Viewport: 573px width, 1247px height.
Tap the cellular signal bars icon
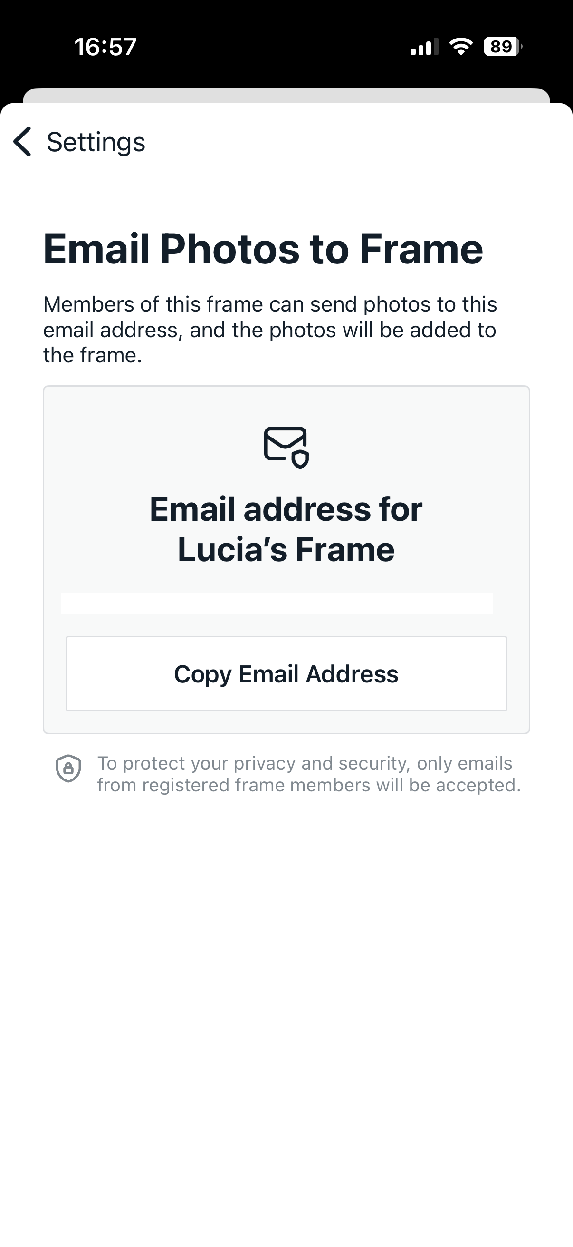424,47
